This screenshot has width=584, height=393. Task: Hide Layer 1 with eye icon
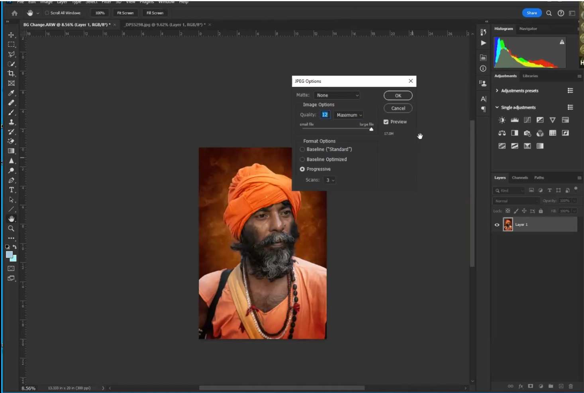point(497,225)
